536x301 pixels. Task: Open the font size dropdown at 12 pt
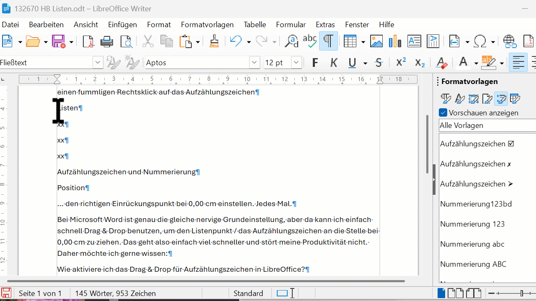pos(296,62)
